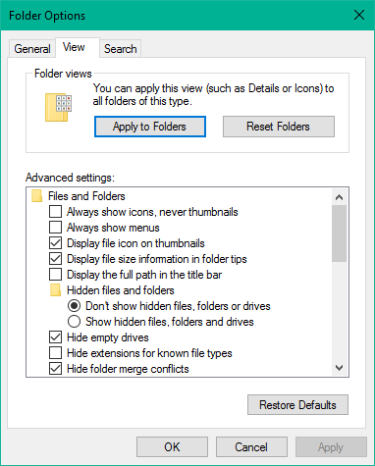The image size is (375, 466).
Task: Click the Cancel button
Action: [251, 447]
